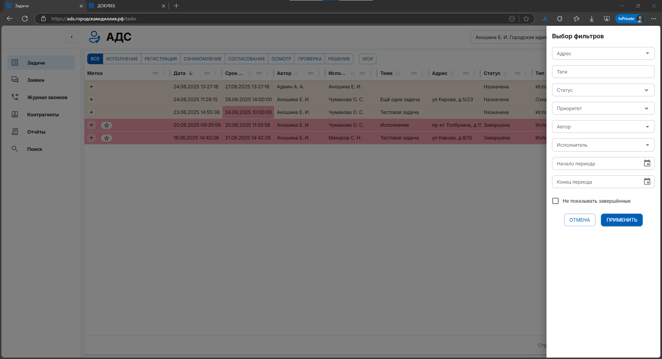Click into the Теги input field
Screen dimensions: 662x359
click(603, 72)
